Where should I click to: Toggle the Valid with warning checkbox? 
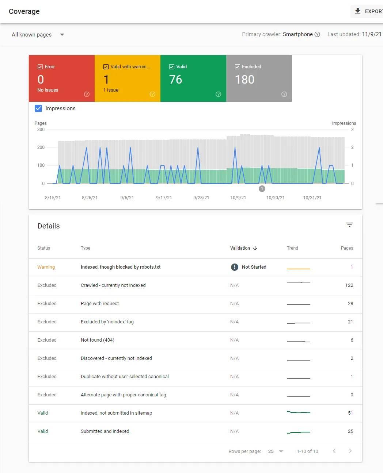click(x=106, y=67)
